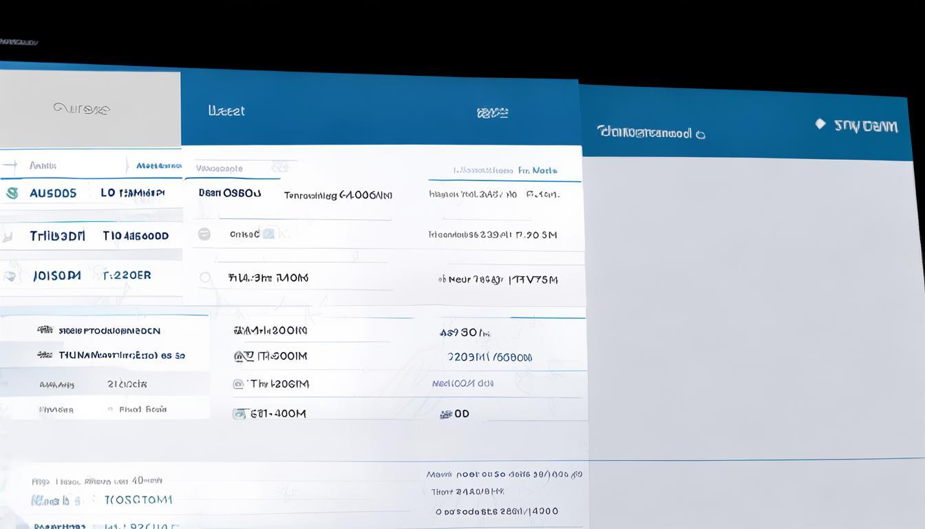Click the circular refresh icon after right panel title
Viewport: 925px width, 529px height.
click(x=701, y=135)
